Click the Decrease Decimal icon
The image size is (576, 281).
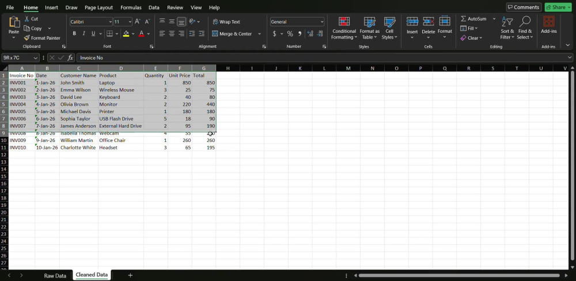click(x=320, y=34)
